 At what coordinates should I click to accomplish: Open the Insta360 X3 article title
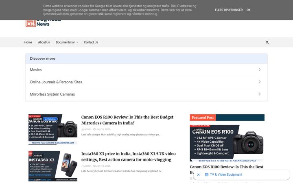click(128, 157)
